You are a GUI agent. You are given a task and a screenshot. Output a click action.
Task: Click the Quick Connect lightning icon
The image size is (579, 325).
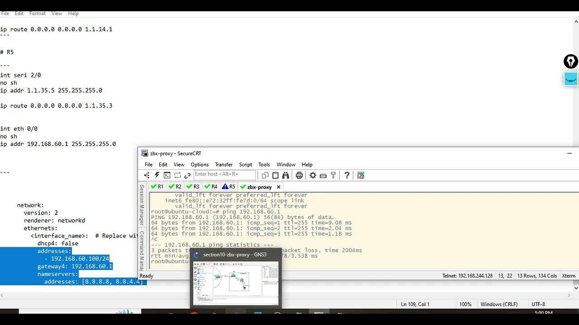(x=157, y=175)
